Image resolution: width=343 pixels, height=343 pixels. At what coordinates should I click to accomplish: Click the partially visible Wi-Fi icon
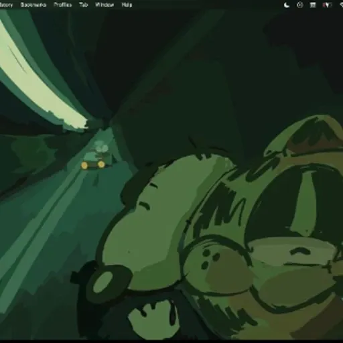[341, 5]
